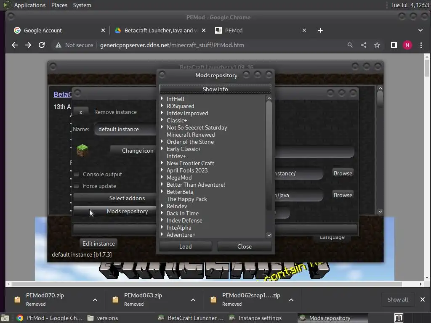Image resolution: width=431 pixels, height=323 pixels.
Task: Click Mods repository button in Instance settings
Action: [114, 211]
